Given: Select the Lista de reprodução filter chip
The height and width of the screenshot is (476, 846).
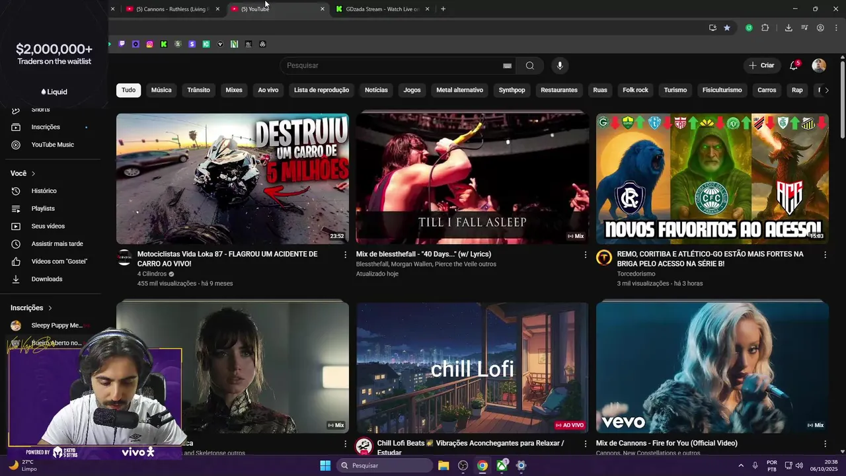Looking at the screenshot, I should coord(321,90).
